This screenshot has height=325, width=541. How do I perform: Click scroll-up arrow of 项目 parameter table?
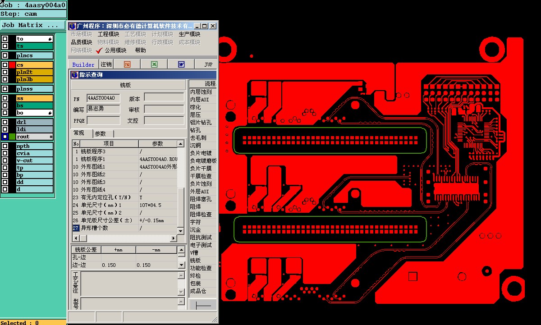[x=181, y=144]
